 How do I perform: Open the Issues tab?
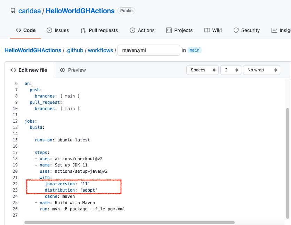pos(58,30)
